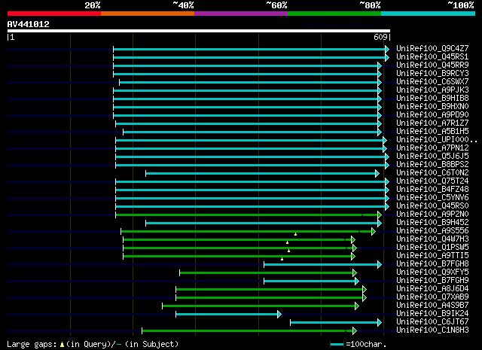Select the UniRef100_A9PD90 label
This screenshot has height=350, width=482.
pos(432,115)
